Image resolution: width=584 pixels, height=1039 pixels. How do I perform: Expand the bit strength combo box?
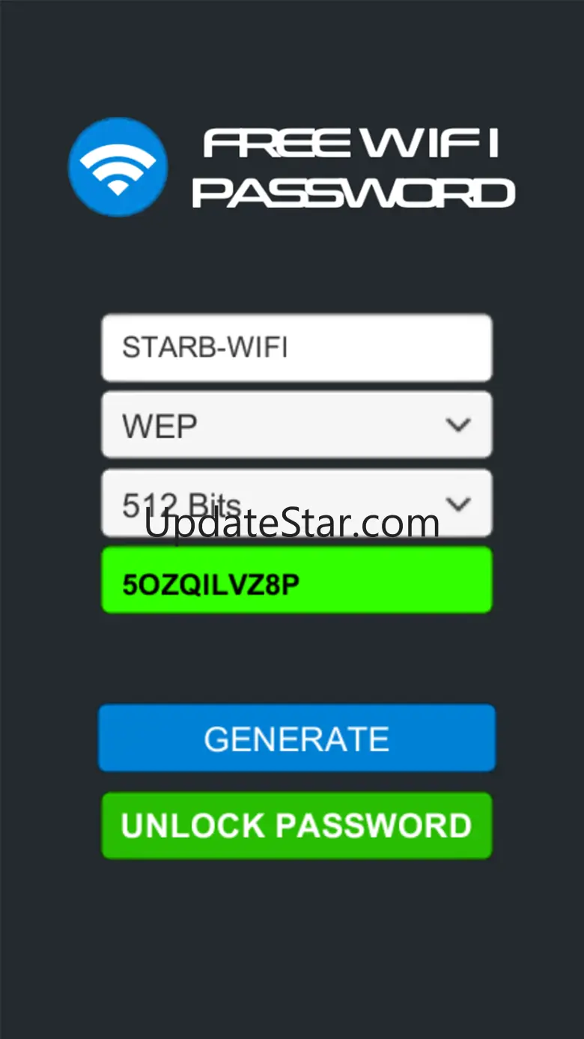[x=296, y=503]
